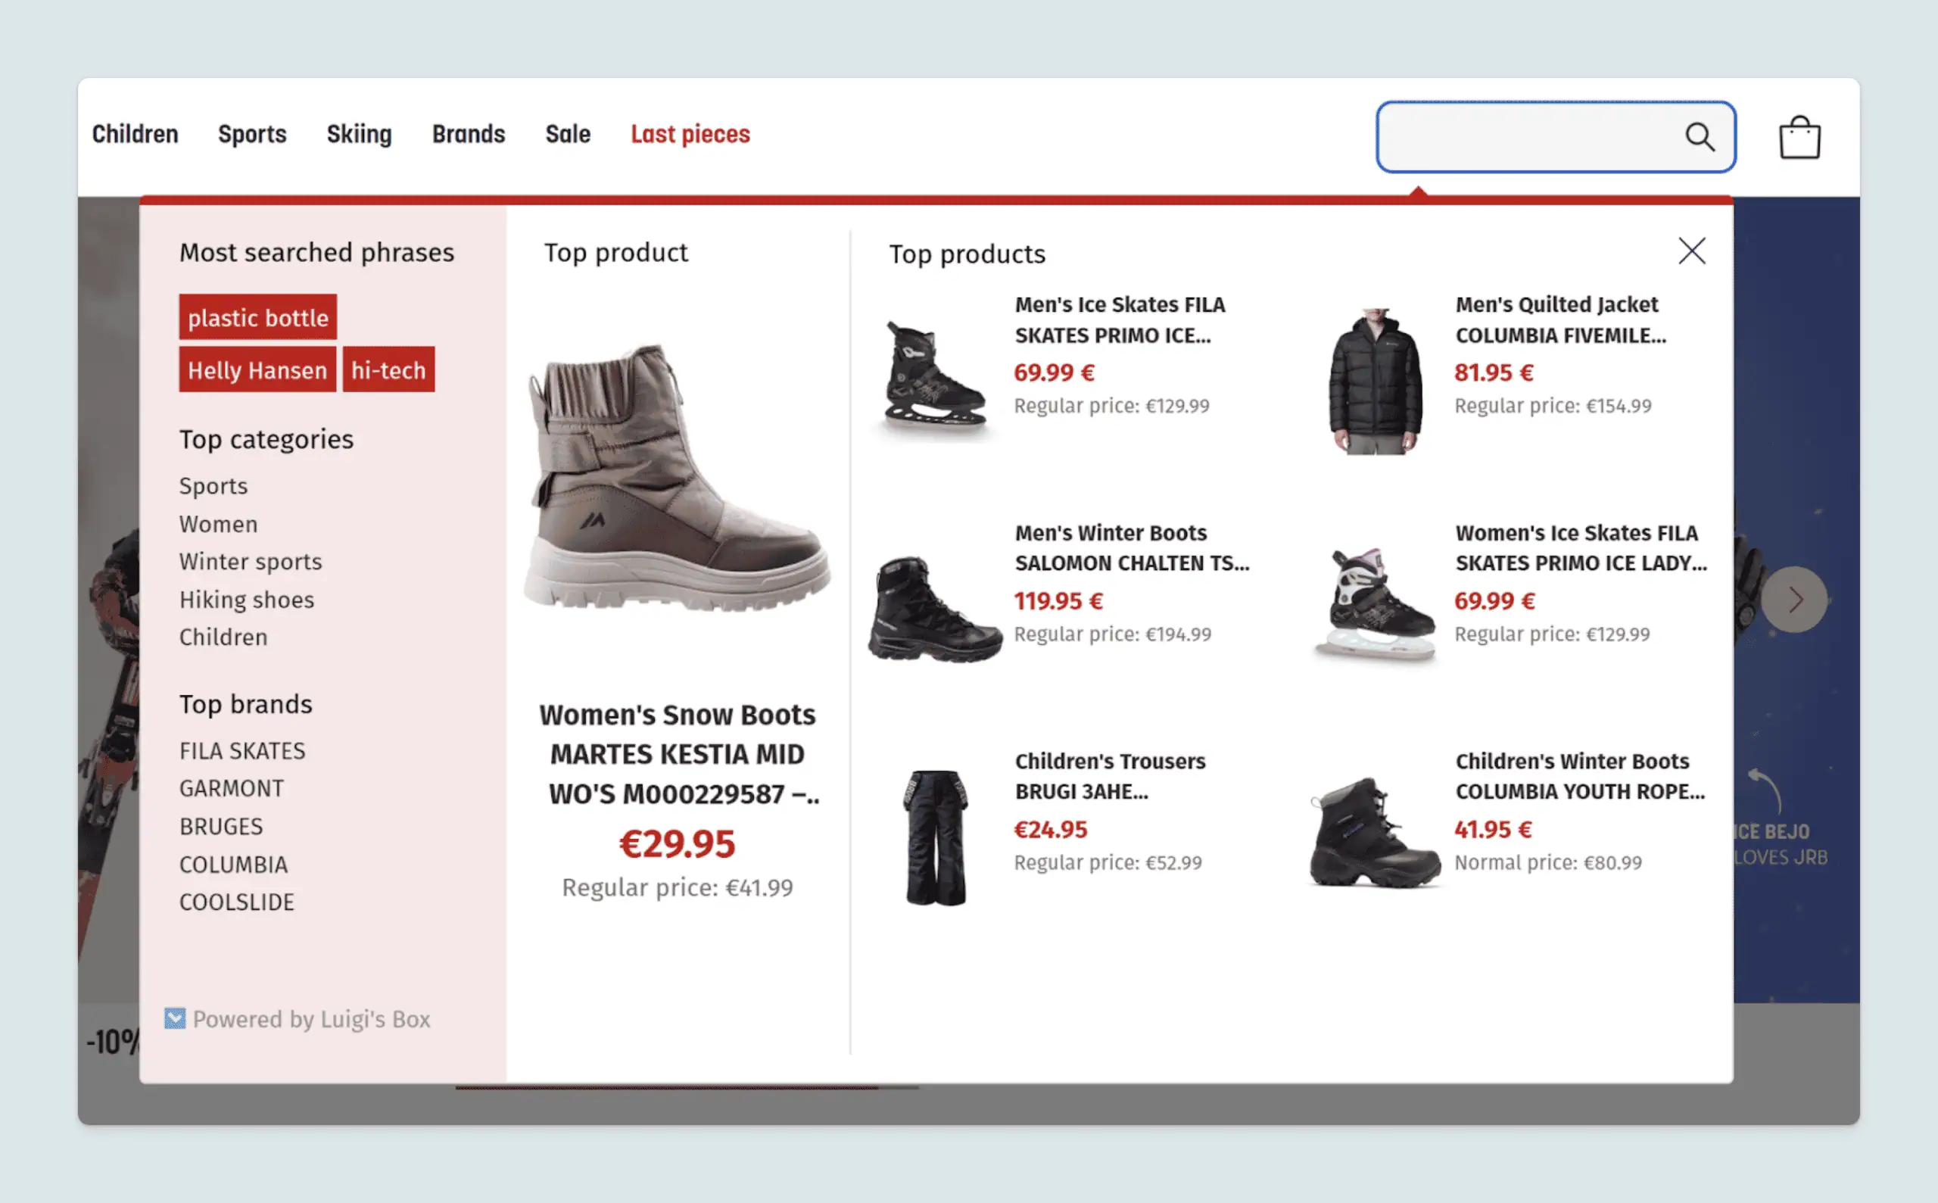Open Men's Winter Boots SALOMON title
The image size is (1938, 1203).
click(x=1131, y=548)
